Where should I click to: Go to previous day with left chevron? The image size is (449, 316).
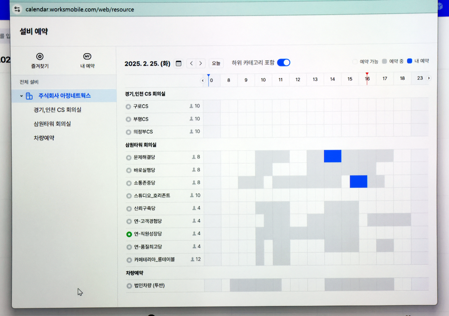(191, 63)
